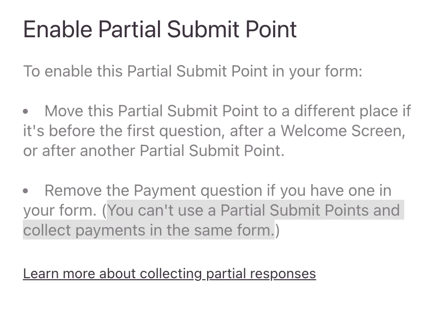
Task: Click the words 'Learn more' in the link
Action: coord(59,274)
